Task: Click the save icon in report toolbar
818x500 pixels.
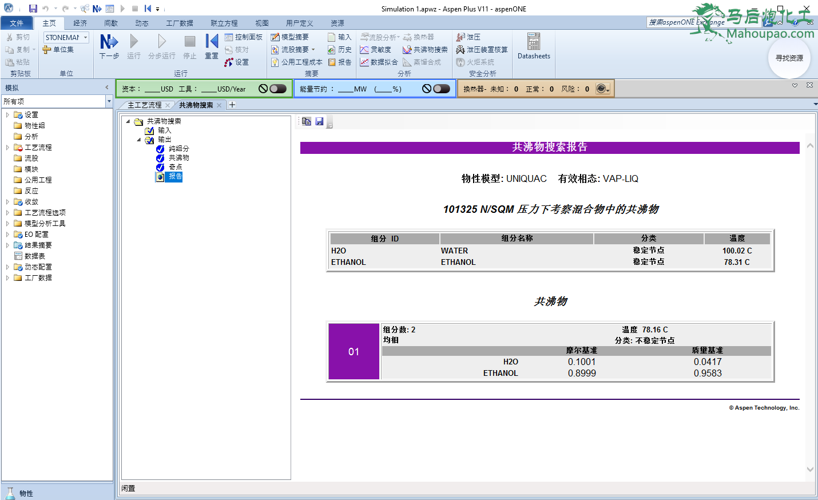Action: pos(319,121)
